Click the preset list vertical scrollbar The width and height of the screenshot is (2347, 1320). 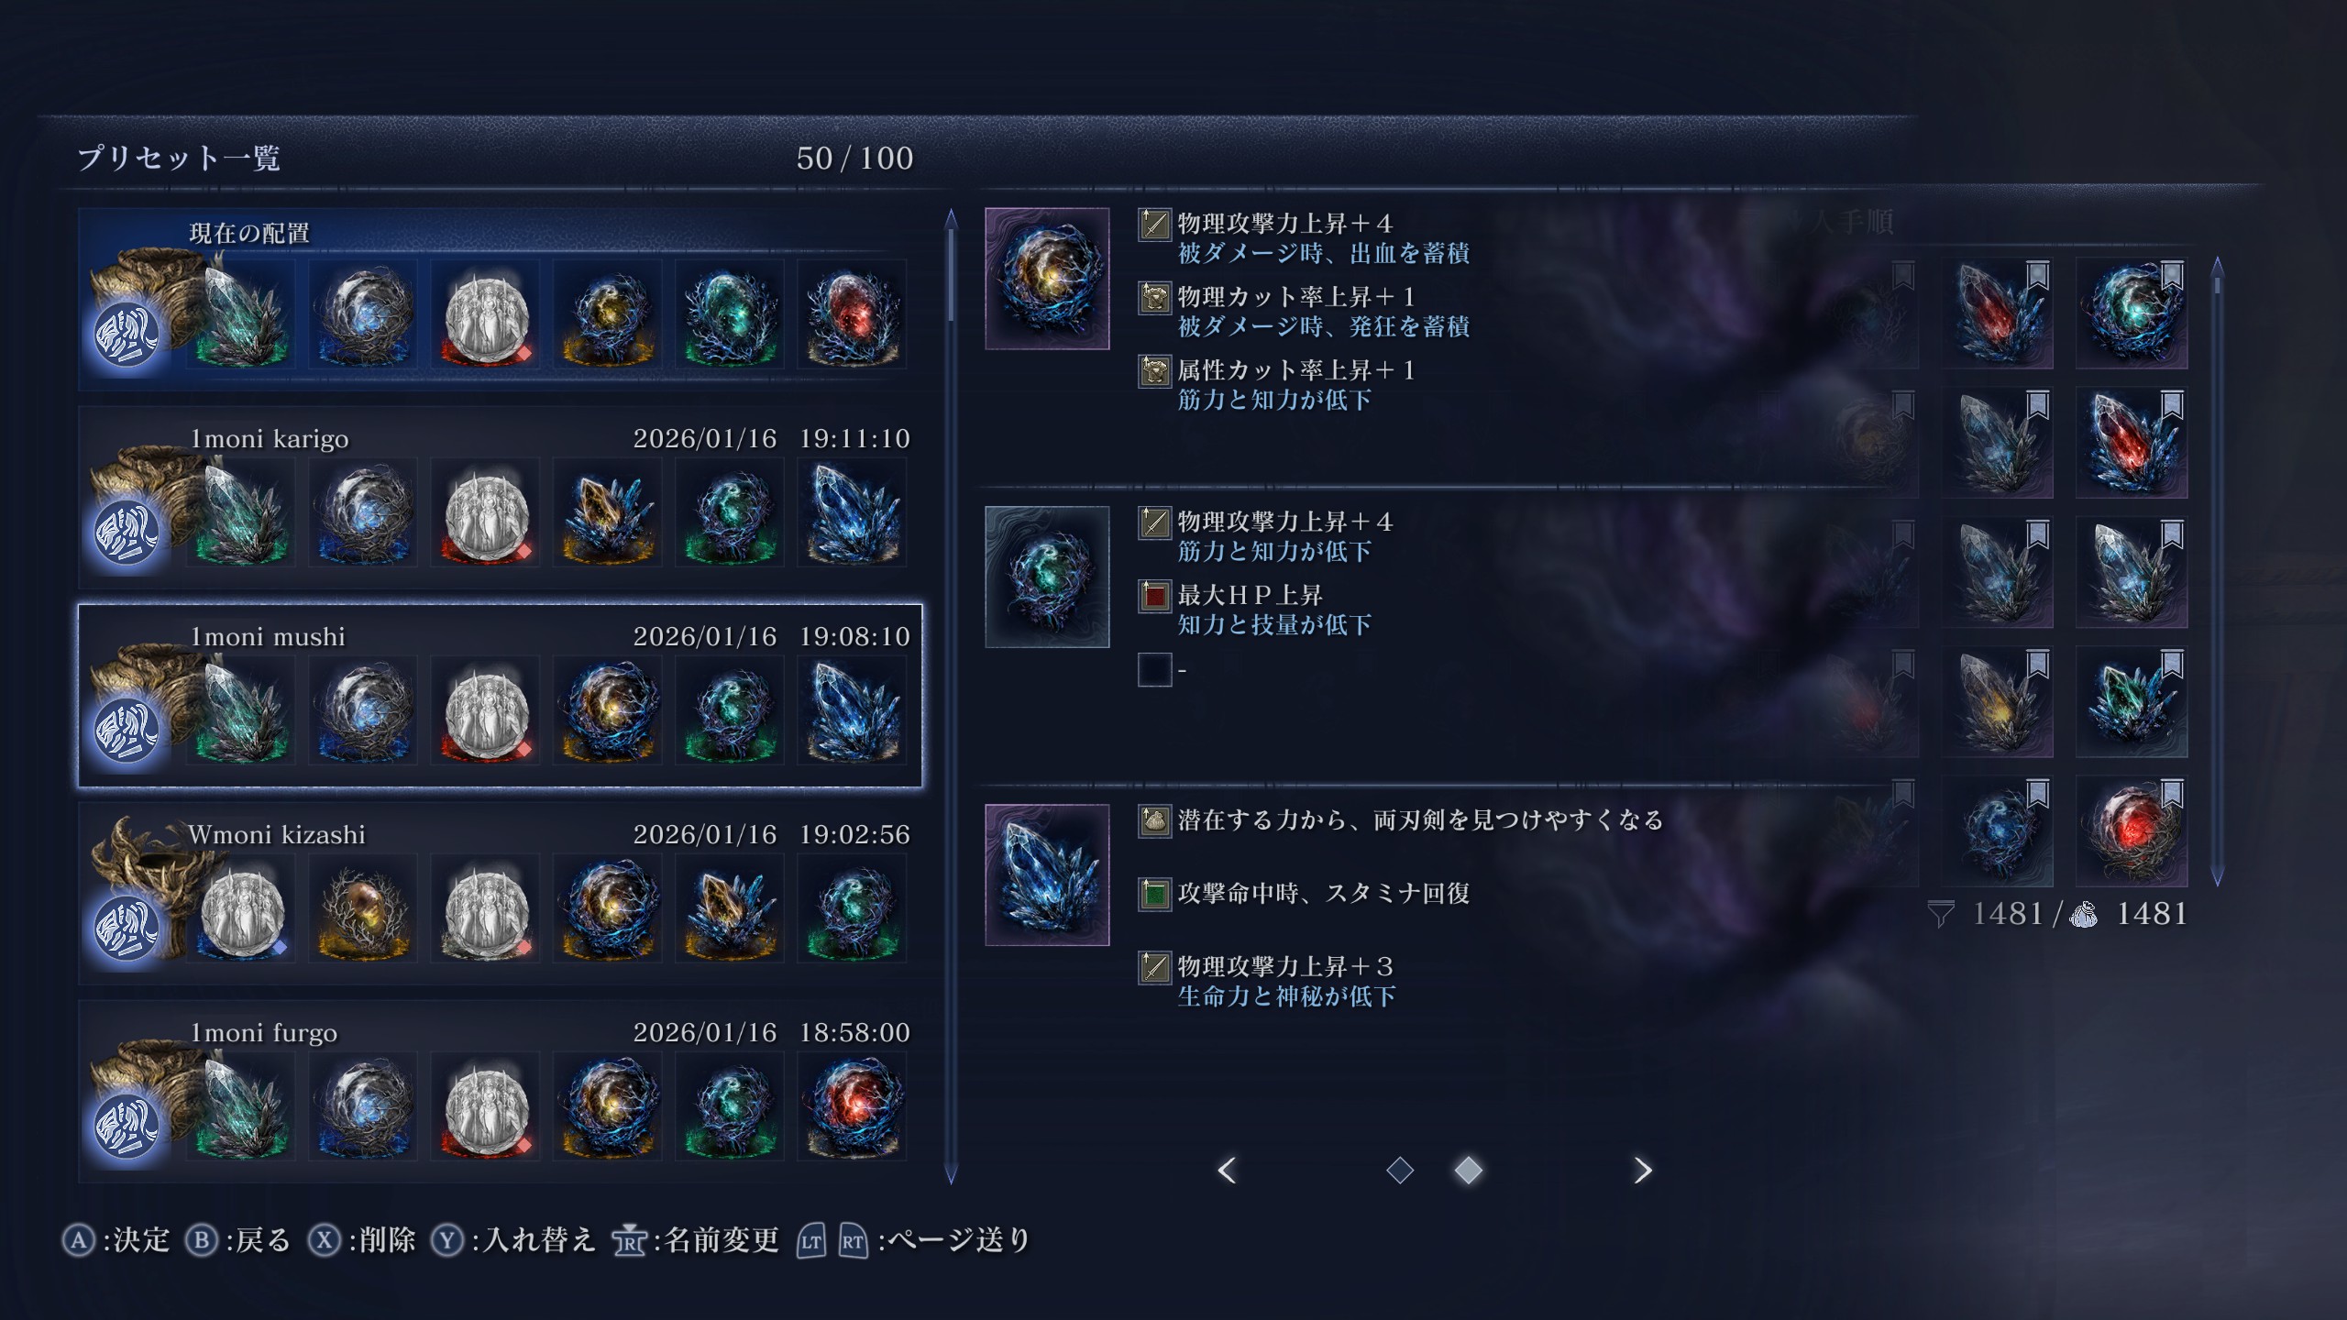pyautogui.click(x=951, y=697)
